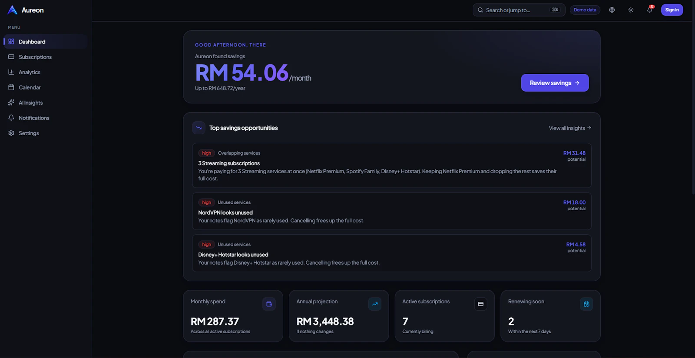Click the Calendar sidebar icon
Viewport: 695px width, 358px height.
point(11,87)
